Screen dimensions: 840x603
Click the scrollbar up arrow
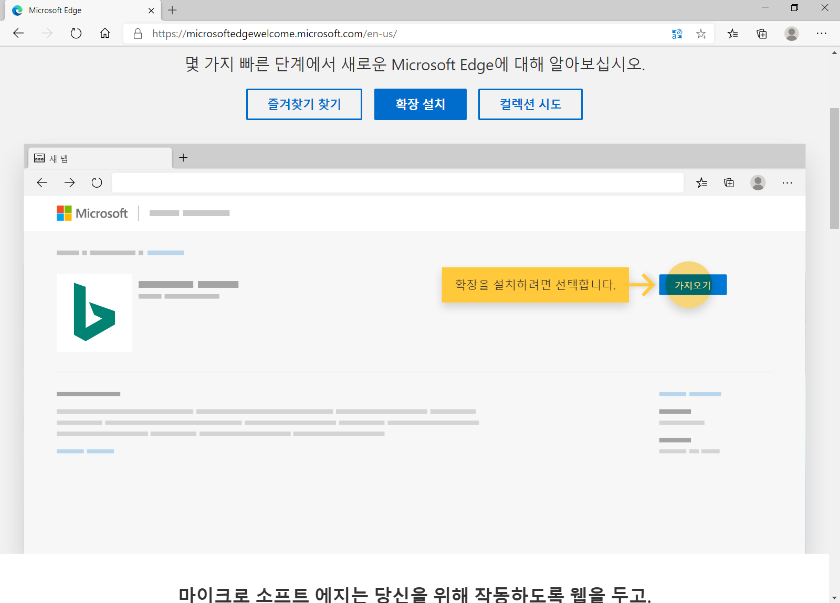pos(834,52)
